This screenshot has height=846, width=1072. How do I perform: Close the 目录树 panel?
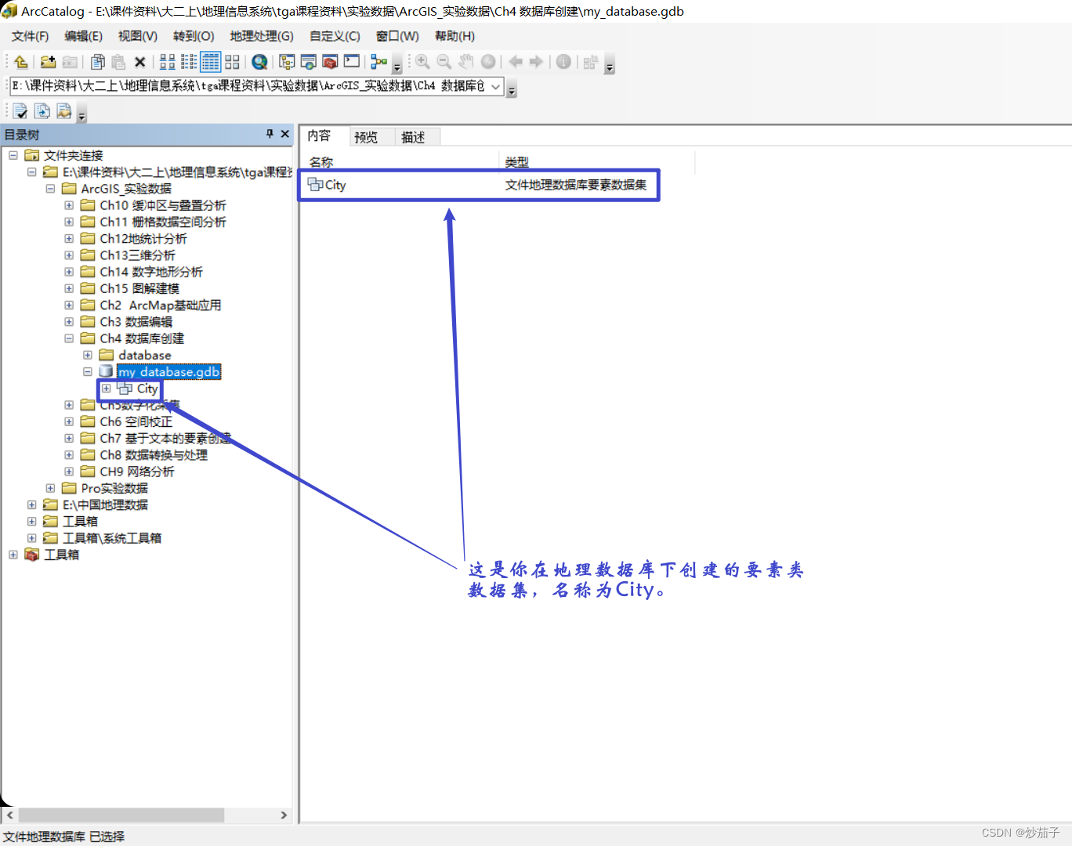[x=285, y=134]
